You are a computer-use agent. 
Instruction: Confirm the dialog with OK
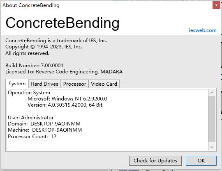[201, 161]
